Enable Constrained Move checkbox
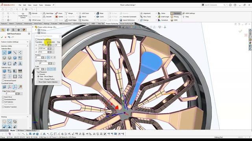 [x=3, y=99]
